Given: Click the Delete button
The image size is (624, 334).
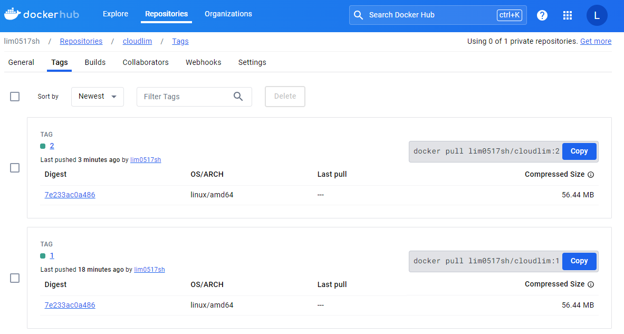Looking at the screenshot, I should pyautogui.click(x=285, y=97).
